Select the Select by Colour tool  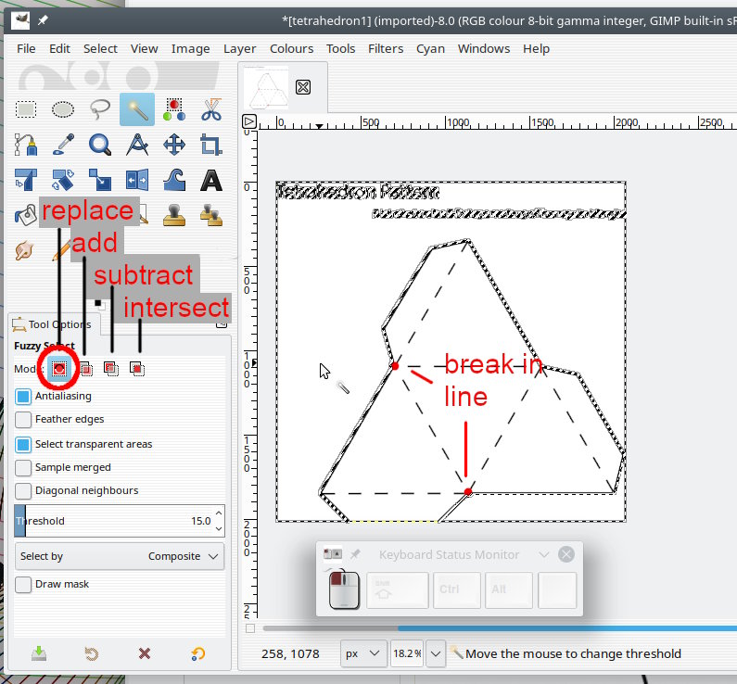point(174,109)
